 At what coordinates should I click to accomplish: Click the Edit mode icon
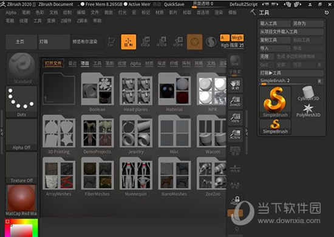point(112,42)
